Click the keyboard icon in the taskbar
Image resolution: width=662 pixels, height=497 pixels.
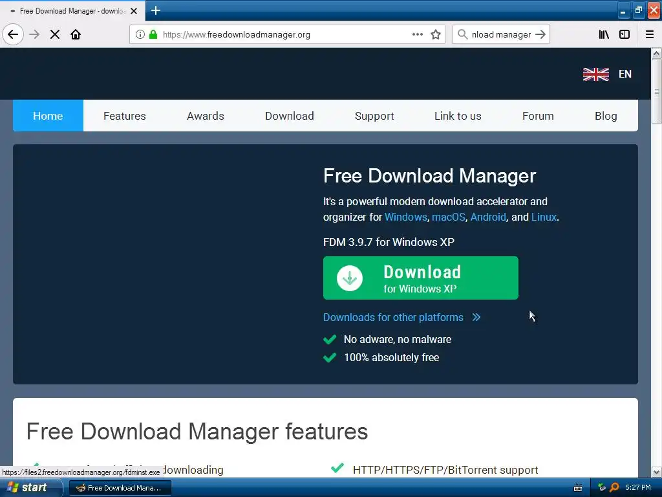[x=578, y=488]
